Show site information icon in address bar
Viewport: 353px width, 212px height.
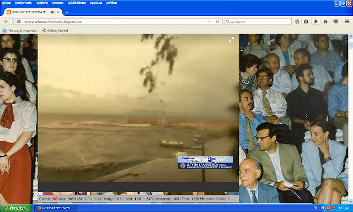(14, 22)
